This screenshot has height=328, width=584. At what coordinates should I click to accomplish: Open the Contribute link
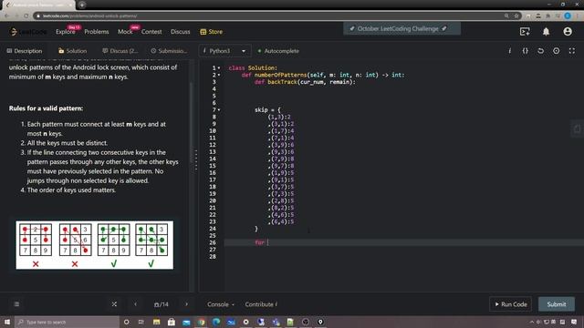[261, 304]
